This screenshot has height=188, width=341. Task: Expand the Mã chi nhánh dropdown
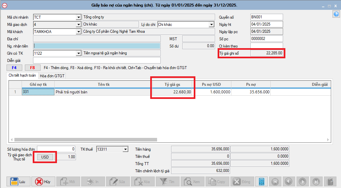point(78,17)
